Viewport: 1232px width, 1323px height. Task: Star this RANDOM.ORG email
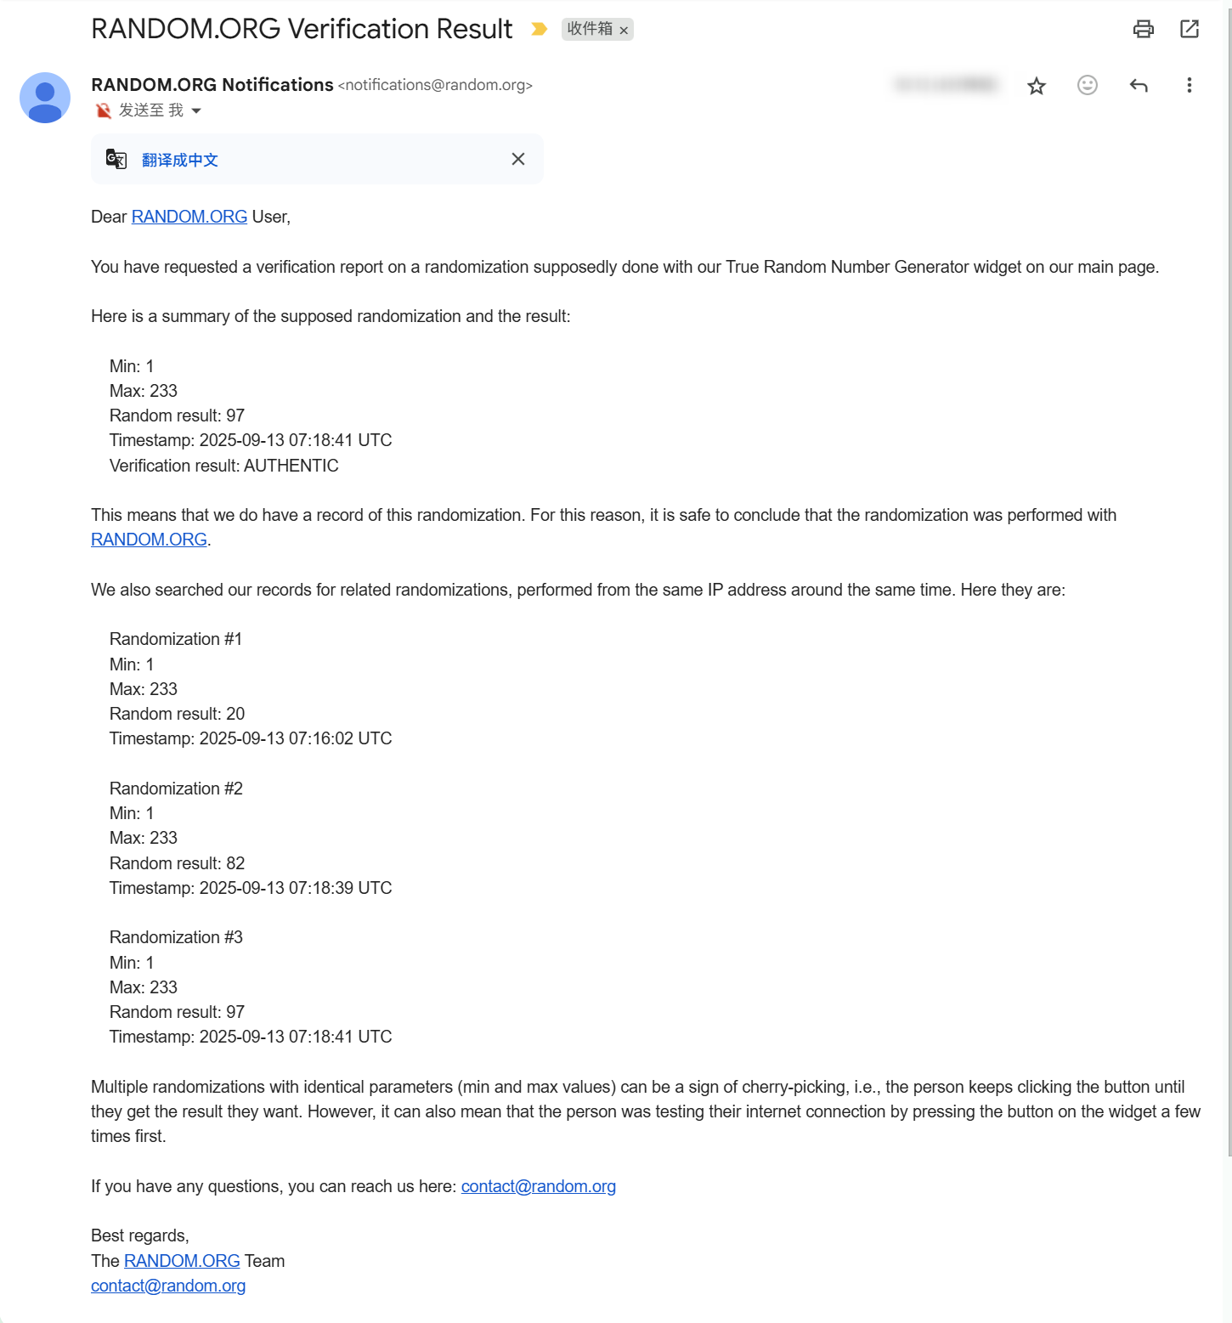(x=1037, y=86)
